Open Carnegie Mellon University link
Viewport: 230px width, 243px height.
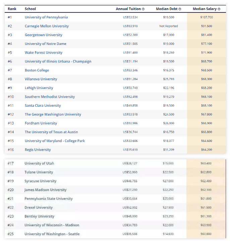point(47,26)
